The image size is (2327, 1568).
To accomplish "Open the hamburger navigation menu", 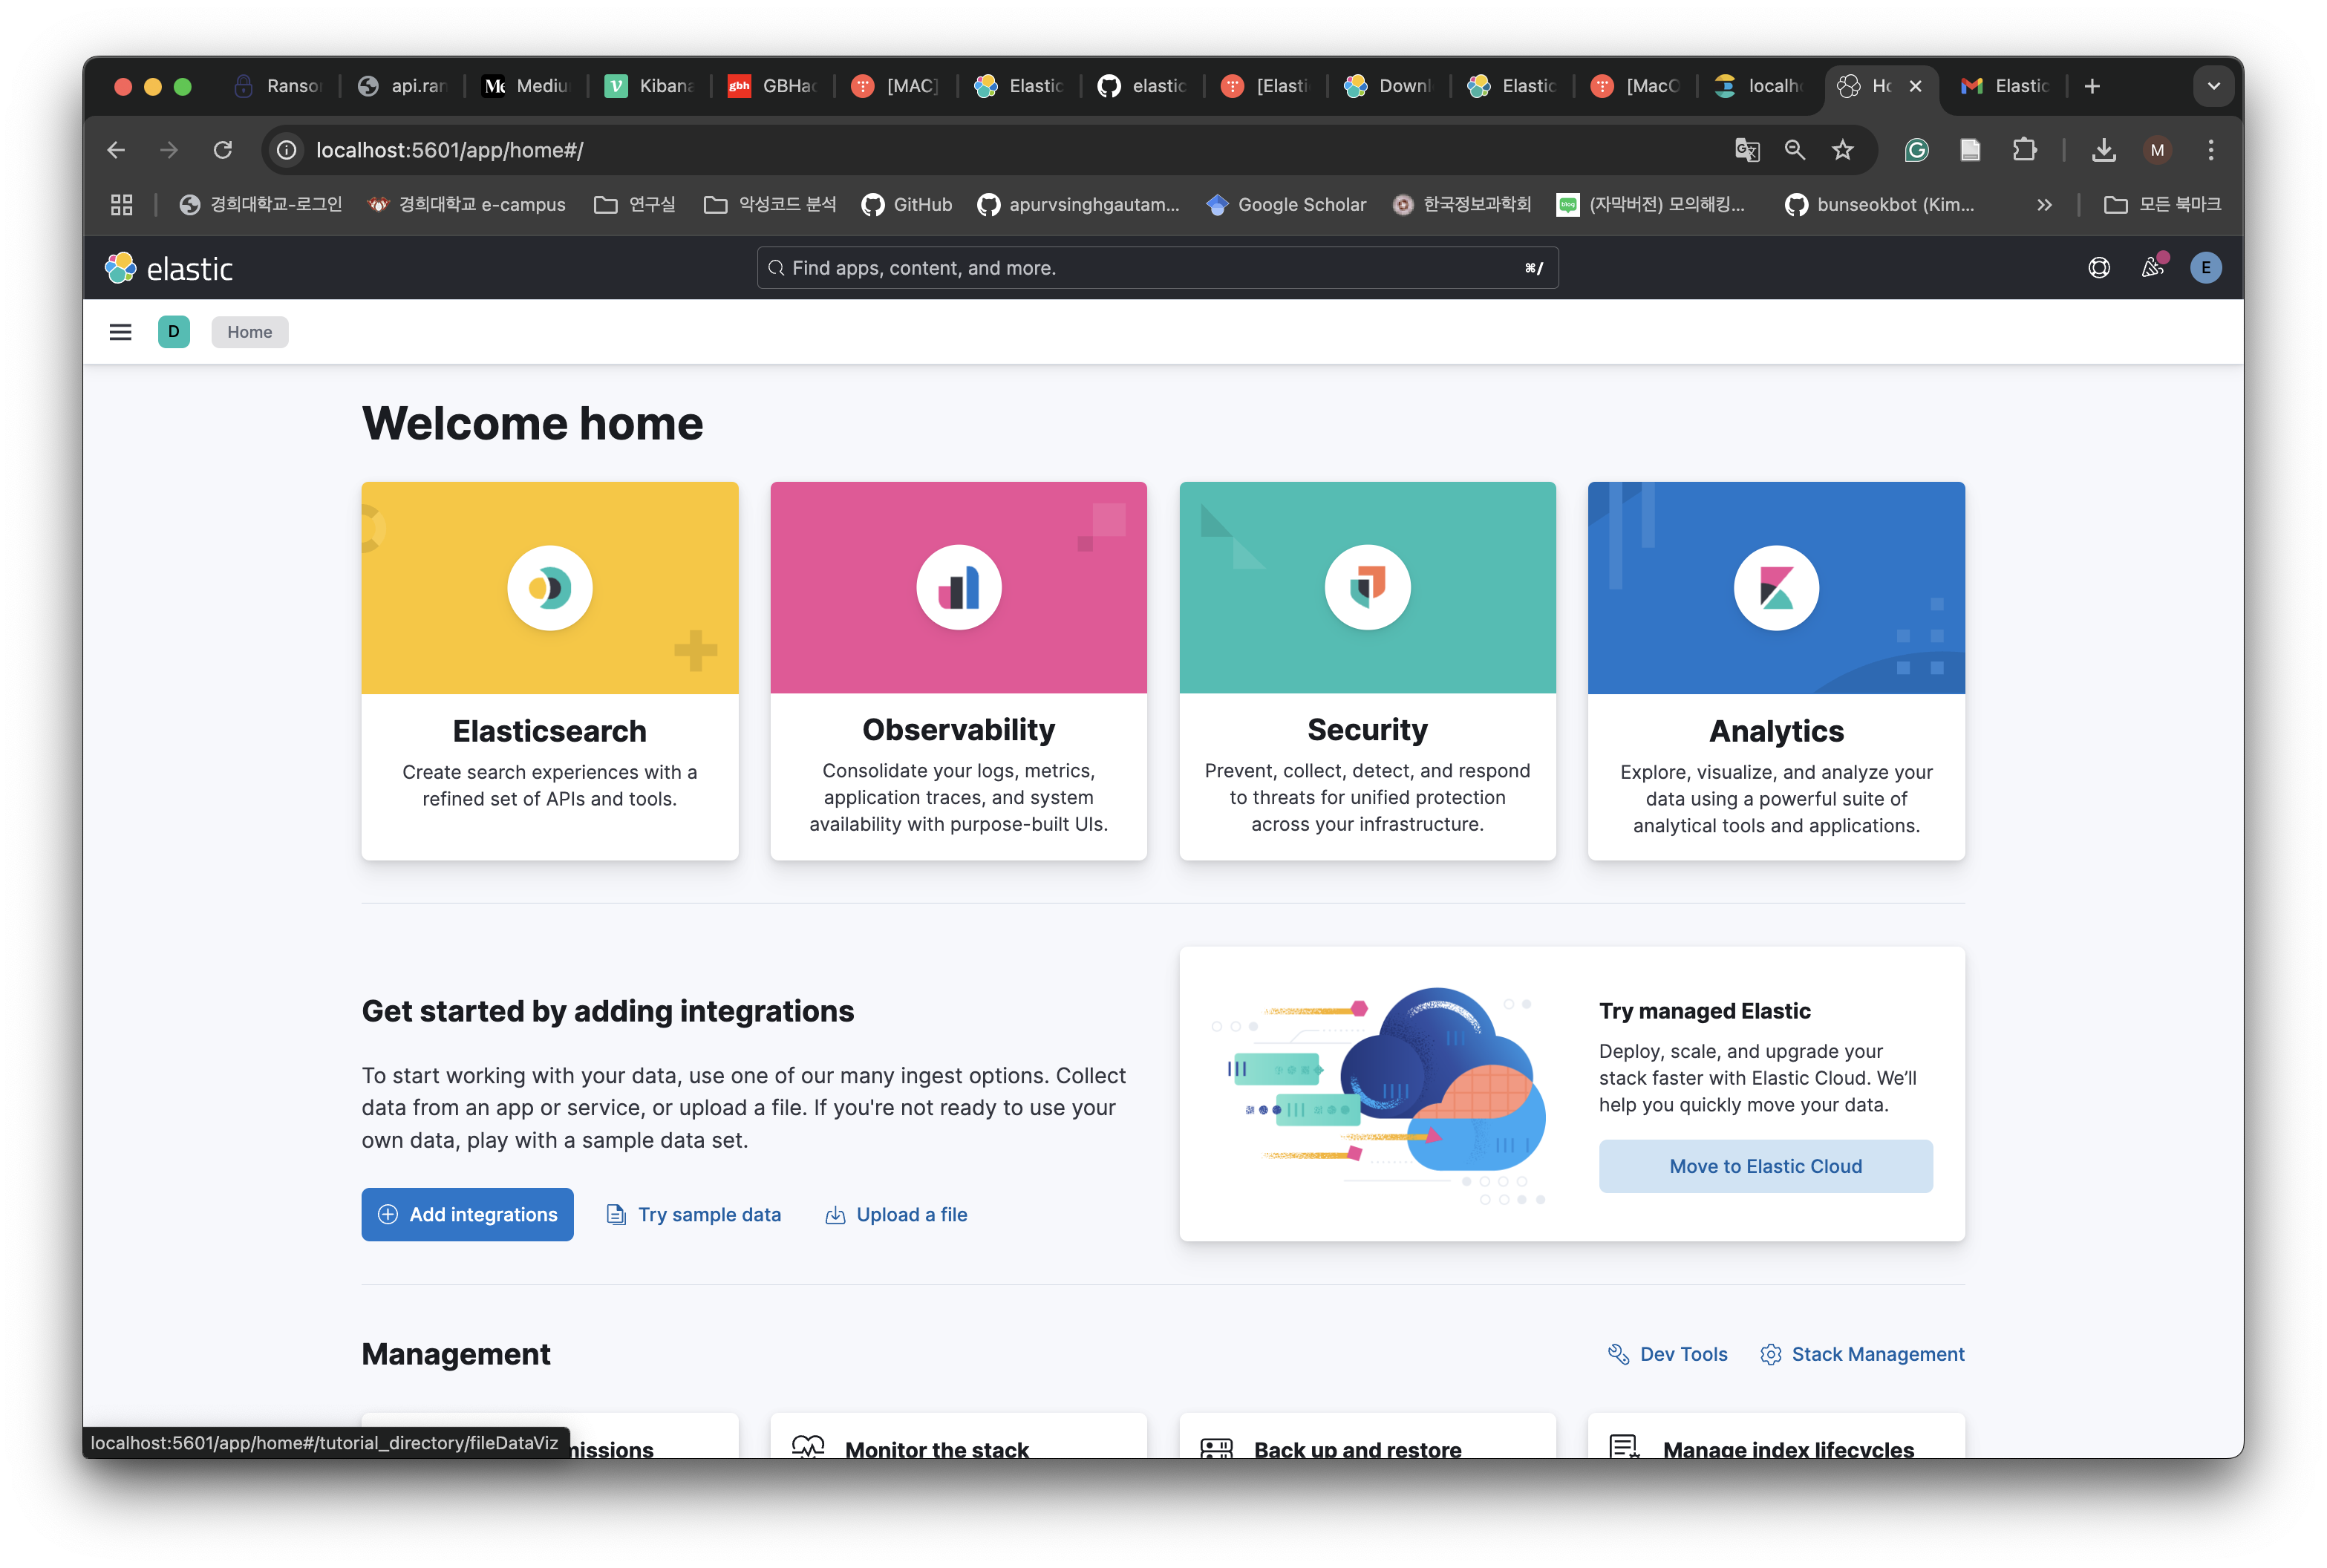I will point(120,332).
